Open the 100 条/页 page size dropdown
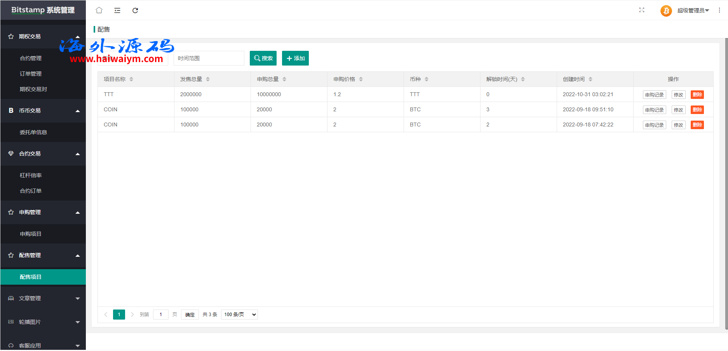The height and width of the screenshot is (351, 728). tap(239, 315)
